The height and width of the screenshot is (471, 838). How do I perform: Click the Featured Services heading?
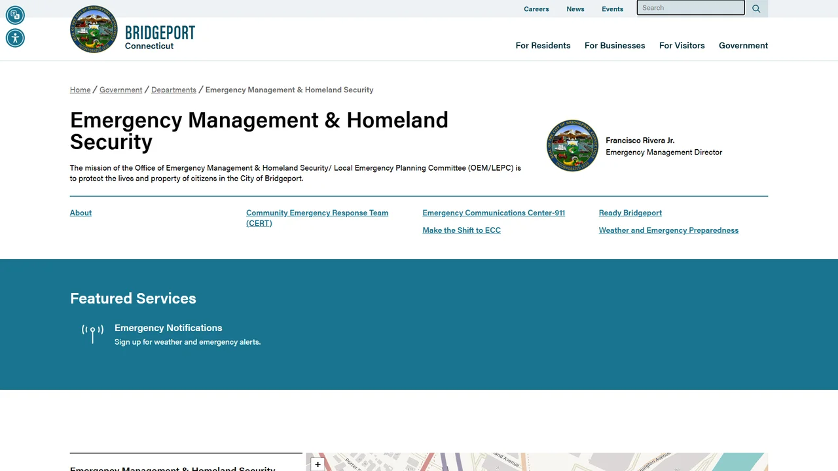point(133,298)
